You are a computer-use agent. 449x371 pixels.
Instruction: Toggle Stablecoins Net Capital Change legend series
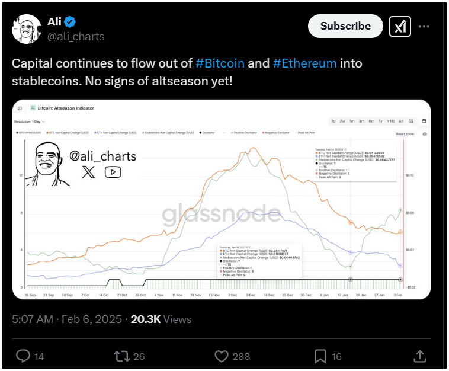(x=168, y=133)
